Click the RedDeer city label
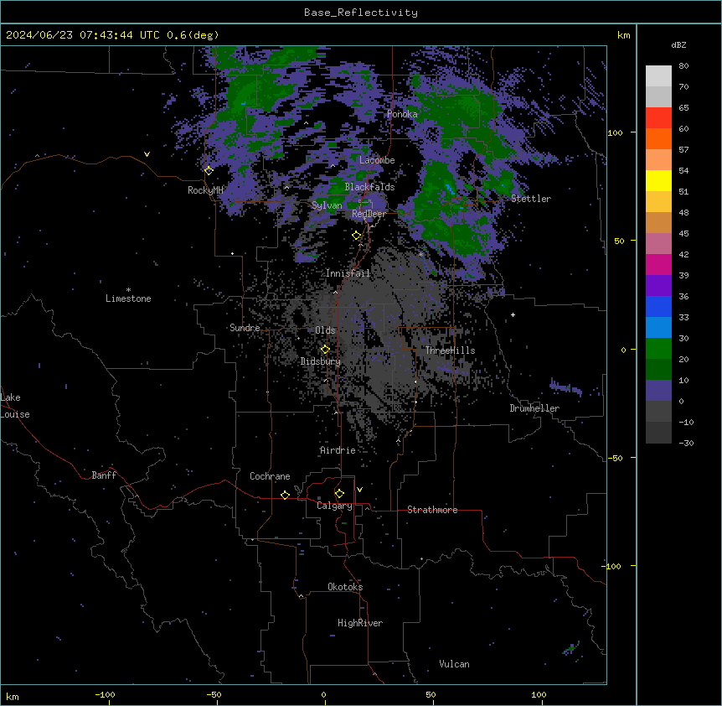 [x=369, y=214]
